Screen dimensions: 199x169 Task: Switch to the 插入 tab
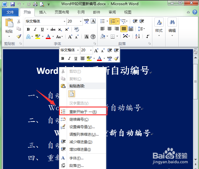[x=42, y=12]
